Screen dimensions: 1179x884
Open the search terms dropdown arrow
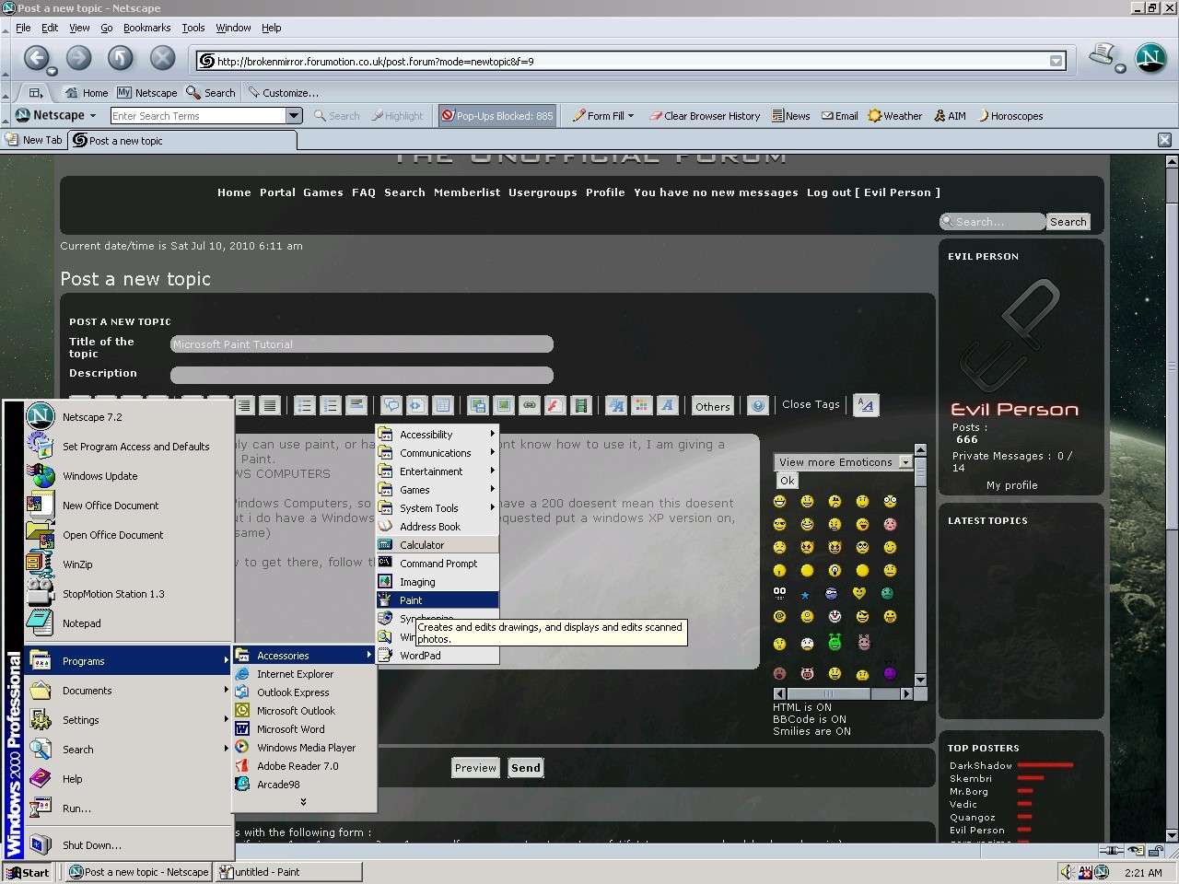tap(294, 116)
